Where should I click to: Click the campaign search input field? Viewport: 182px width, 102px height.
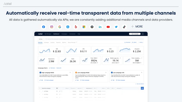click(x=94, y=39)
